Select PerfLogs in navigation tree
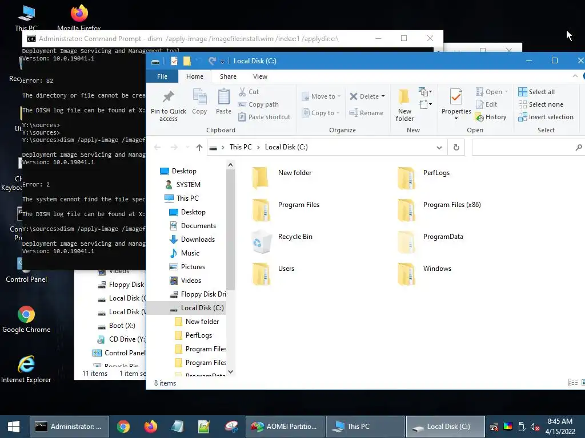Screen dimensions: 585x438 [194, 335]
